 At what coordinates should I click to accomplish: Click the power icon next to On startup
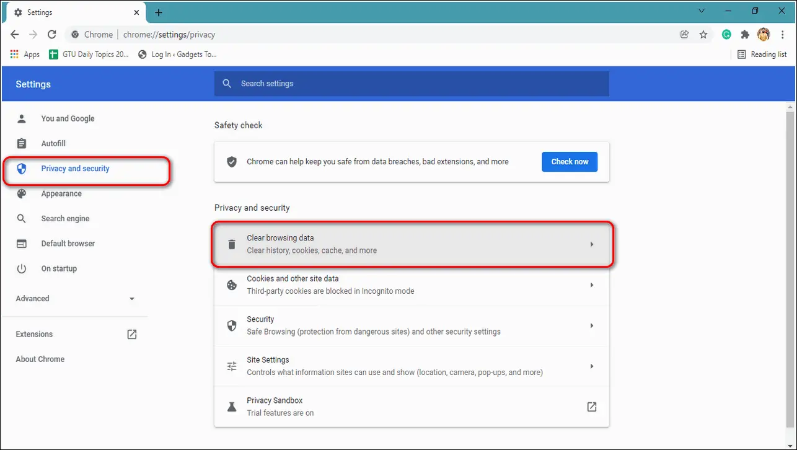[x=22, y=268]
